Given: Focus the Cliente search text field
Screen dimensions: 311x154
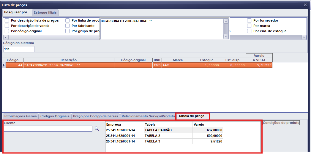Looking at the screenshot, I should pos(48,129).
